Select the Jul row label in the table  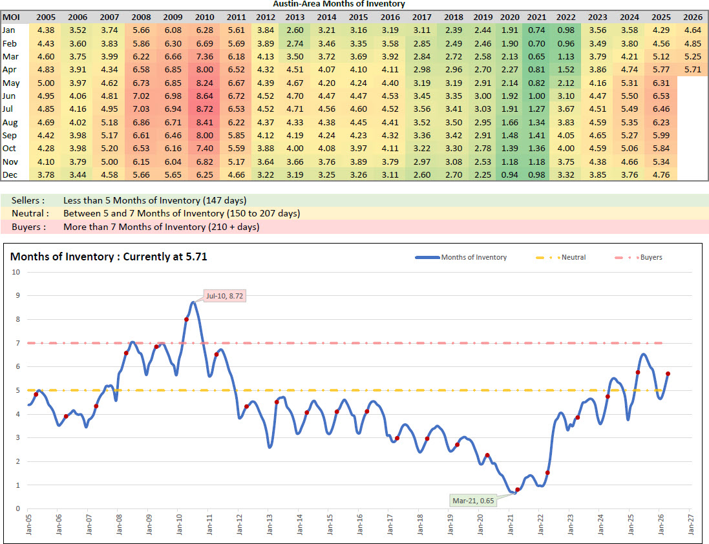coord(9,109)
